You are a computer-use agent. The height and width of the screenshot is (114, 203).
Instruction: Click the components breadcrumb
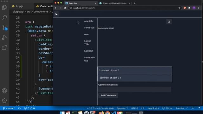41,12
